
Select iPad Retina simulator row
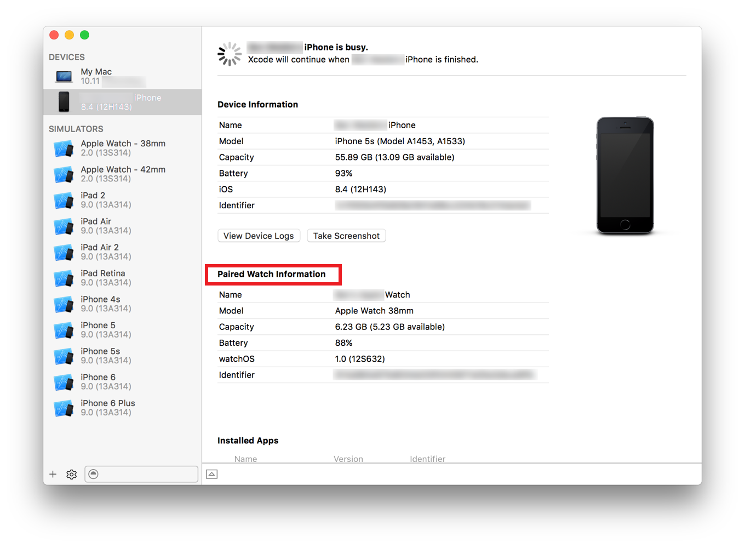[x=123, y=278]
